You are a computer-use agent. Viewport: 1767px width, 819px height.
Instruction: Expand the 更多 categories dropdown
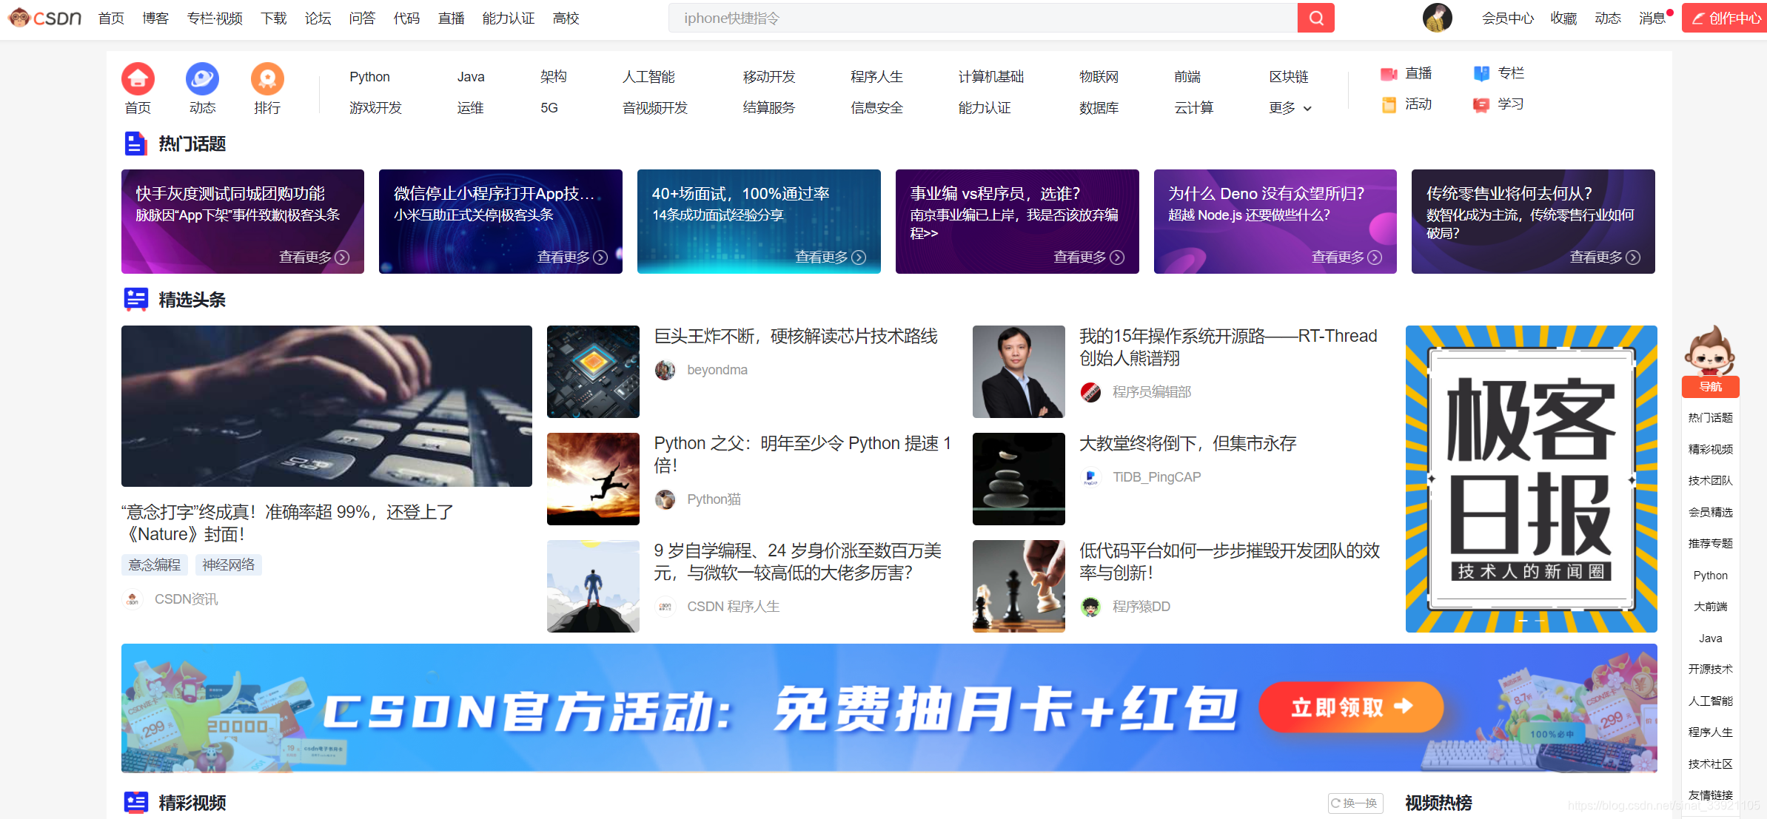pyautogui.click(x=1290, y=108)
